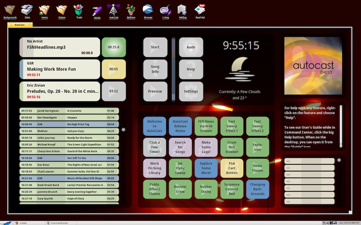Image resolution: width=361 pixels, height=225 pixels.
Task: Toggle the Auto mode button
Action: tap(191, 47)
